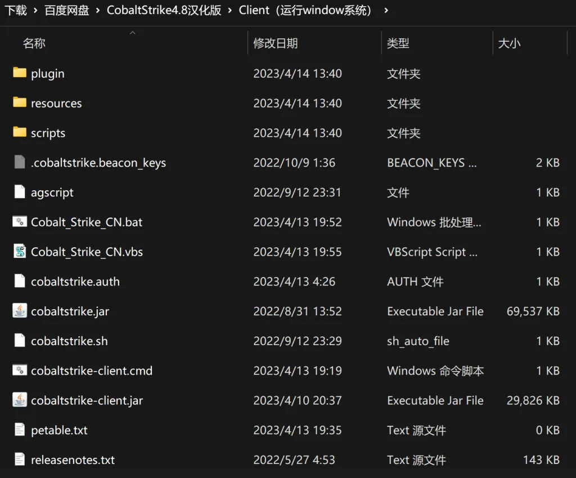Expand the chevron after 下载 breadcrumb
Viewport: 576px width, 478px height.
(35, 10)
